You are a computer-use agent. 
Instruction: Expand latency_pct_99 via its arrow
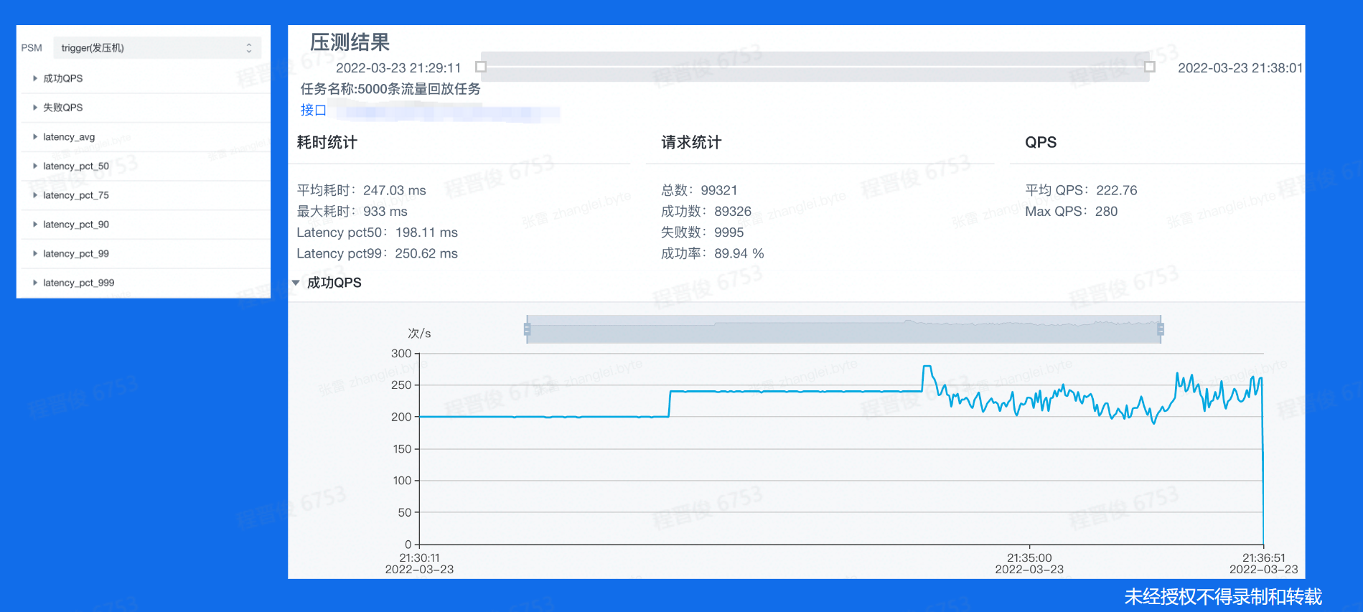point(35,253)
